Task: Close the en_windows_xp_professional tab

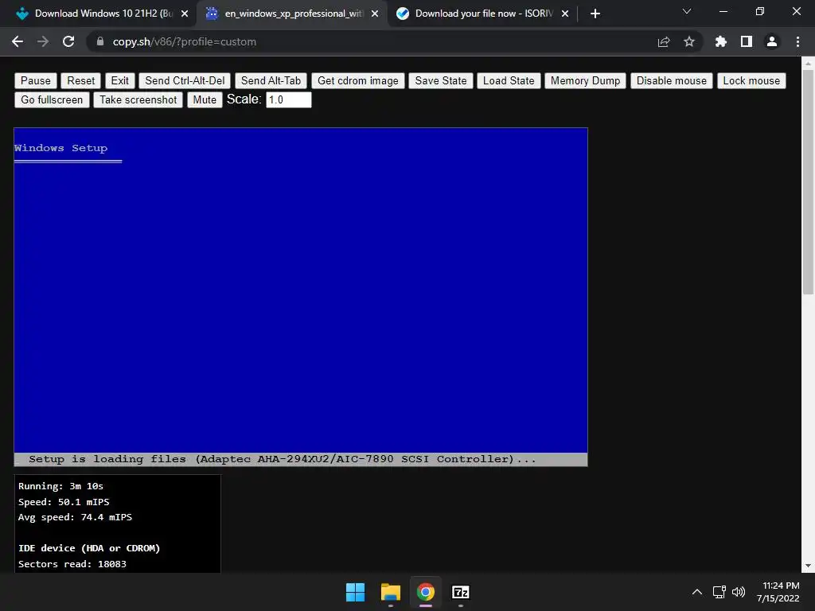Action: pos(375,14)
